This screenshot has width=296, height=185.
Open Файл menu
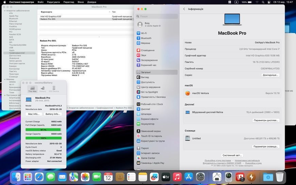pos(40,2)
